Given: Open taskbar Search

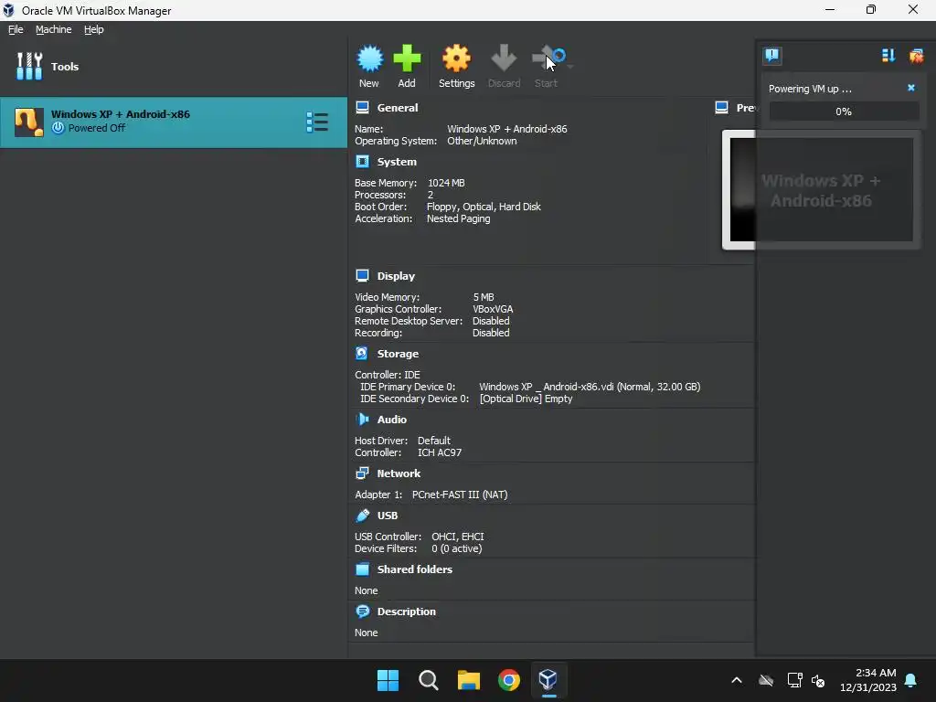Looking at the screenshot, I should [x=428, y=680].
